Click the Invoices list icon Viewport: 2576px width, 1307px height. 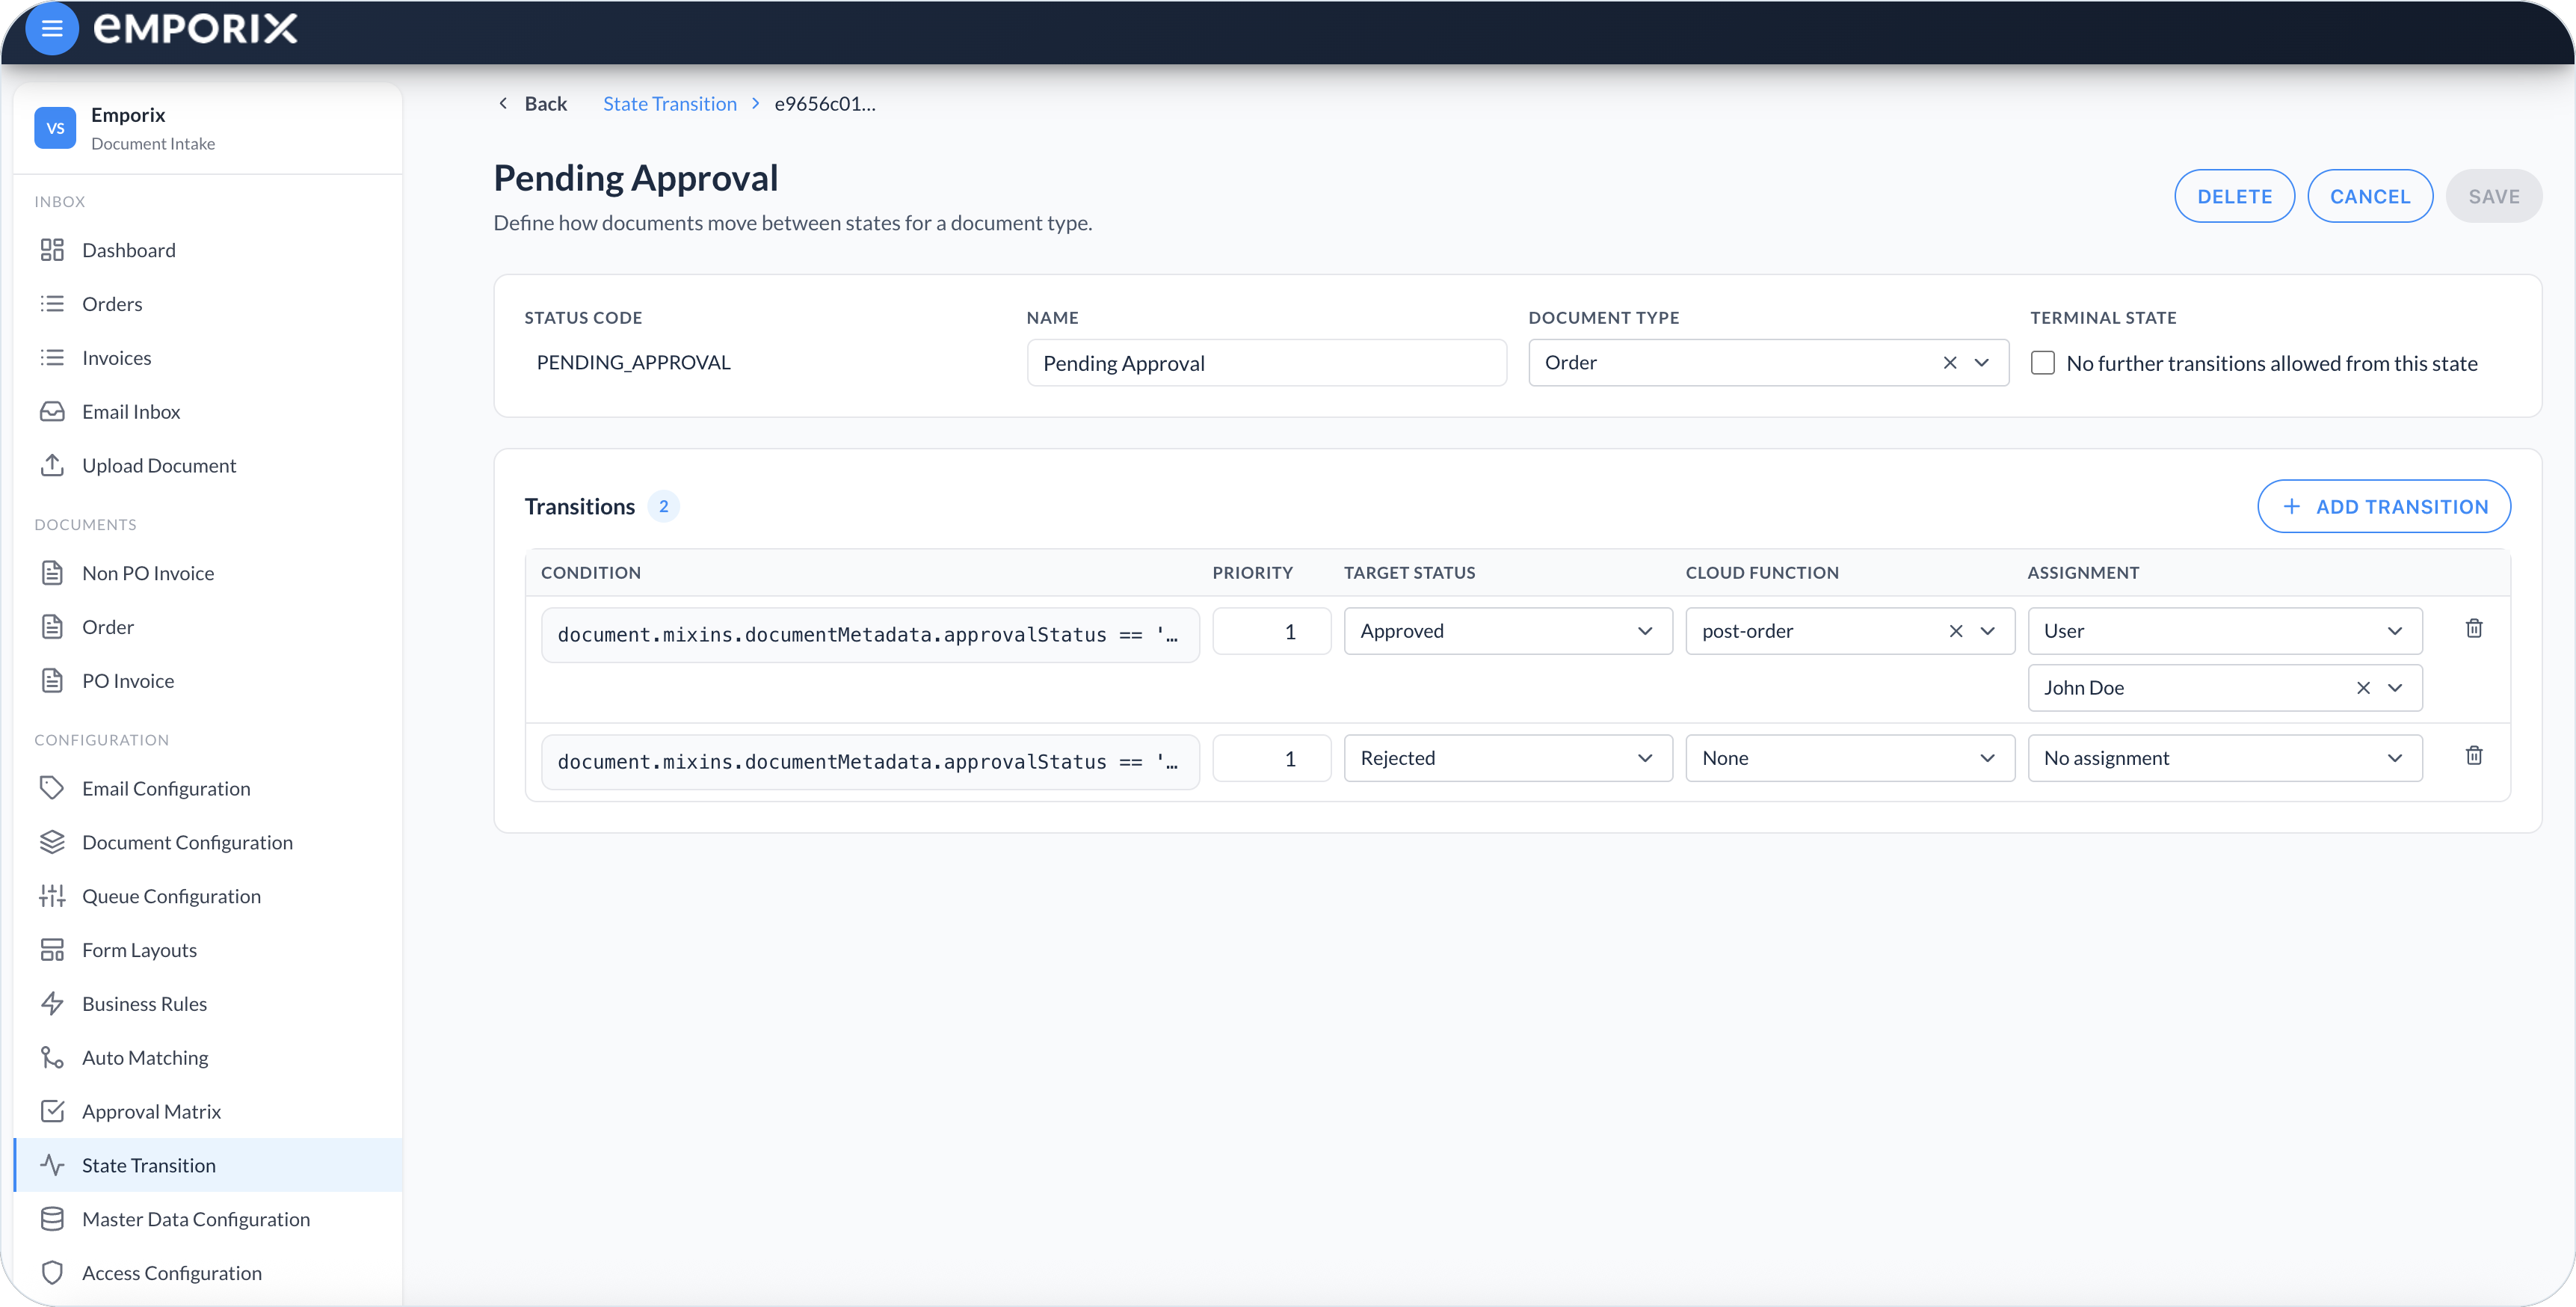tap(52, 358)
